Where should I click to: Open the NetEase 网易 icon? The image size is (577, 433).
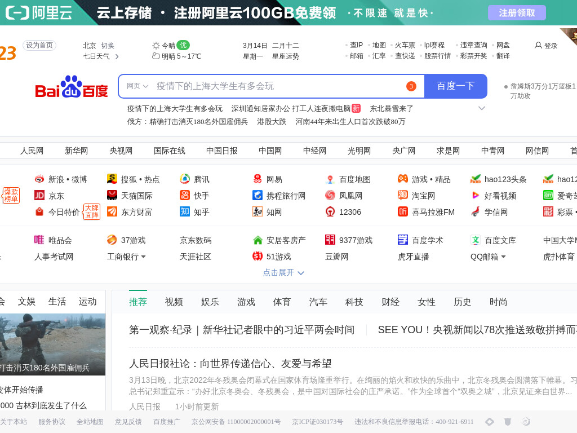pyautogui.click(x=257, y=179)
